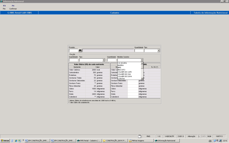This screenshot has height=143, width=229.
Task: Click the dropdown list scroll up arrow
Action: point(142,63)
